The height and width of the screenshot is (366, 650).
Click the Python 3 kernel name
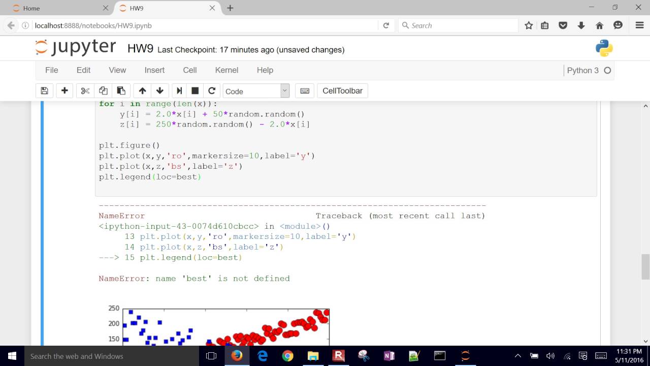click(583, 71)
